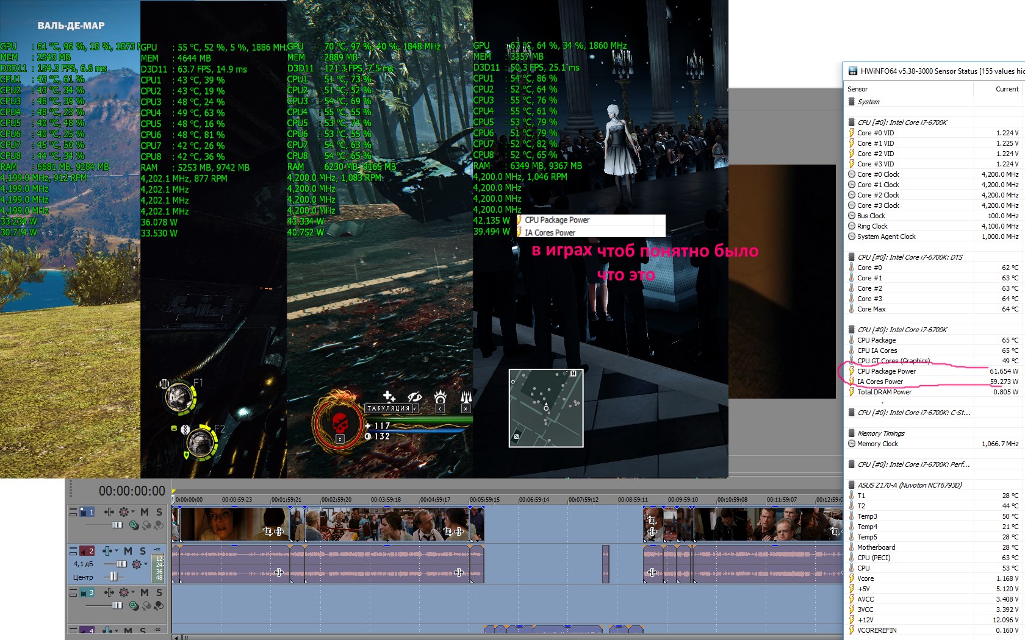Open Compositing Mode on video track 1

coord(134,524)
